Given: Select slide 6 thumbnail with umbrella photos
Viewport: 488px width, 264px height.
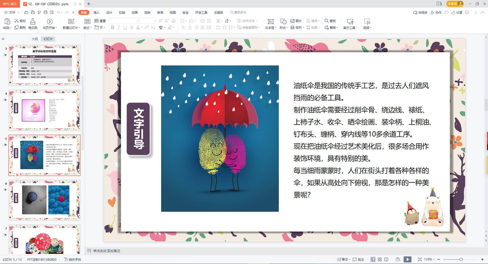Looking at the screenshot, I should pos(44,200).
